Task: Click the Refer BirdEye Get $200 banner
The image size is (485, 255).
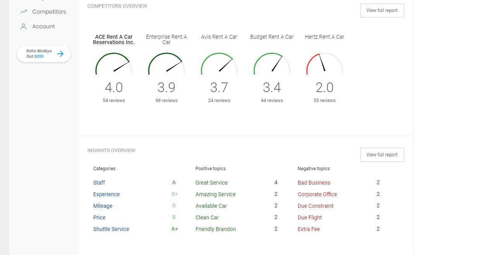Action: 39,54
